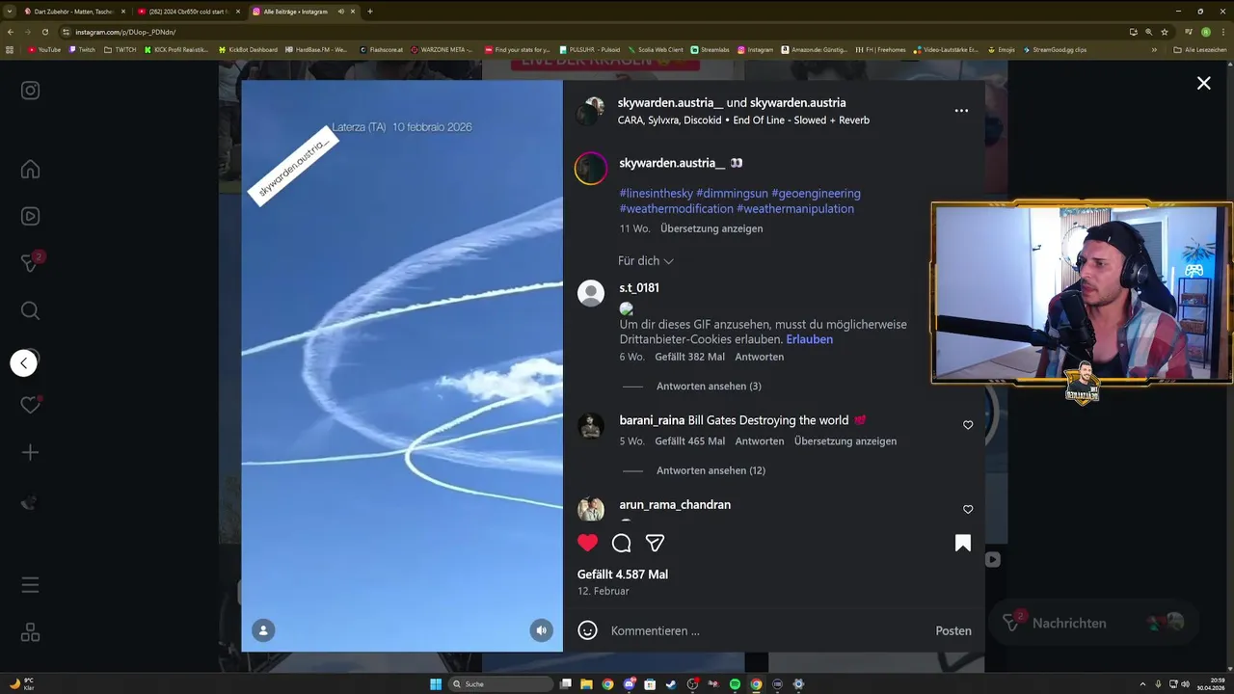Click Übersetzung anzeigen under the caption
This screenshot has width=1234, height=694.
tap(711, 228)
